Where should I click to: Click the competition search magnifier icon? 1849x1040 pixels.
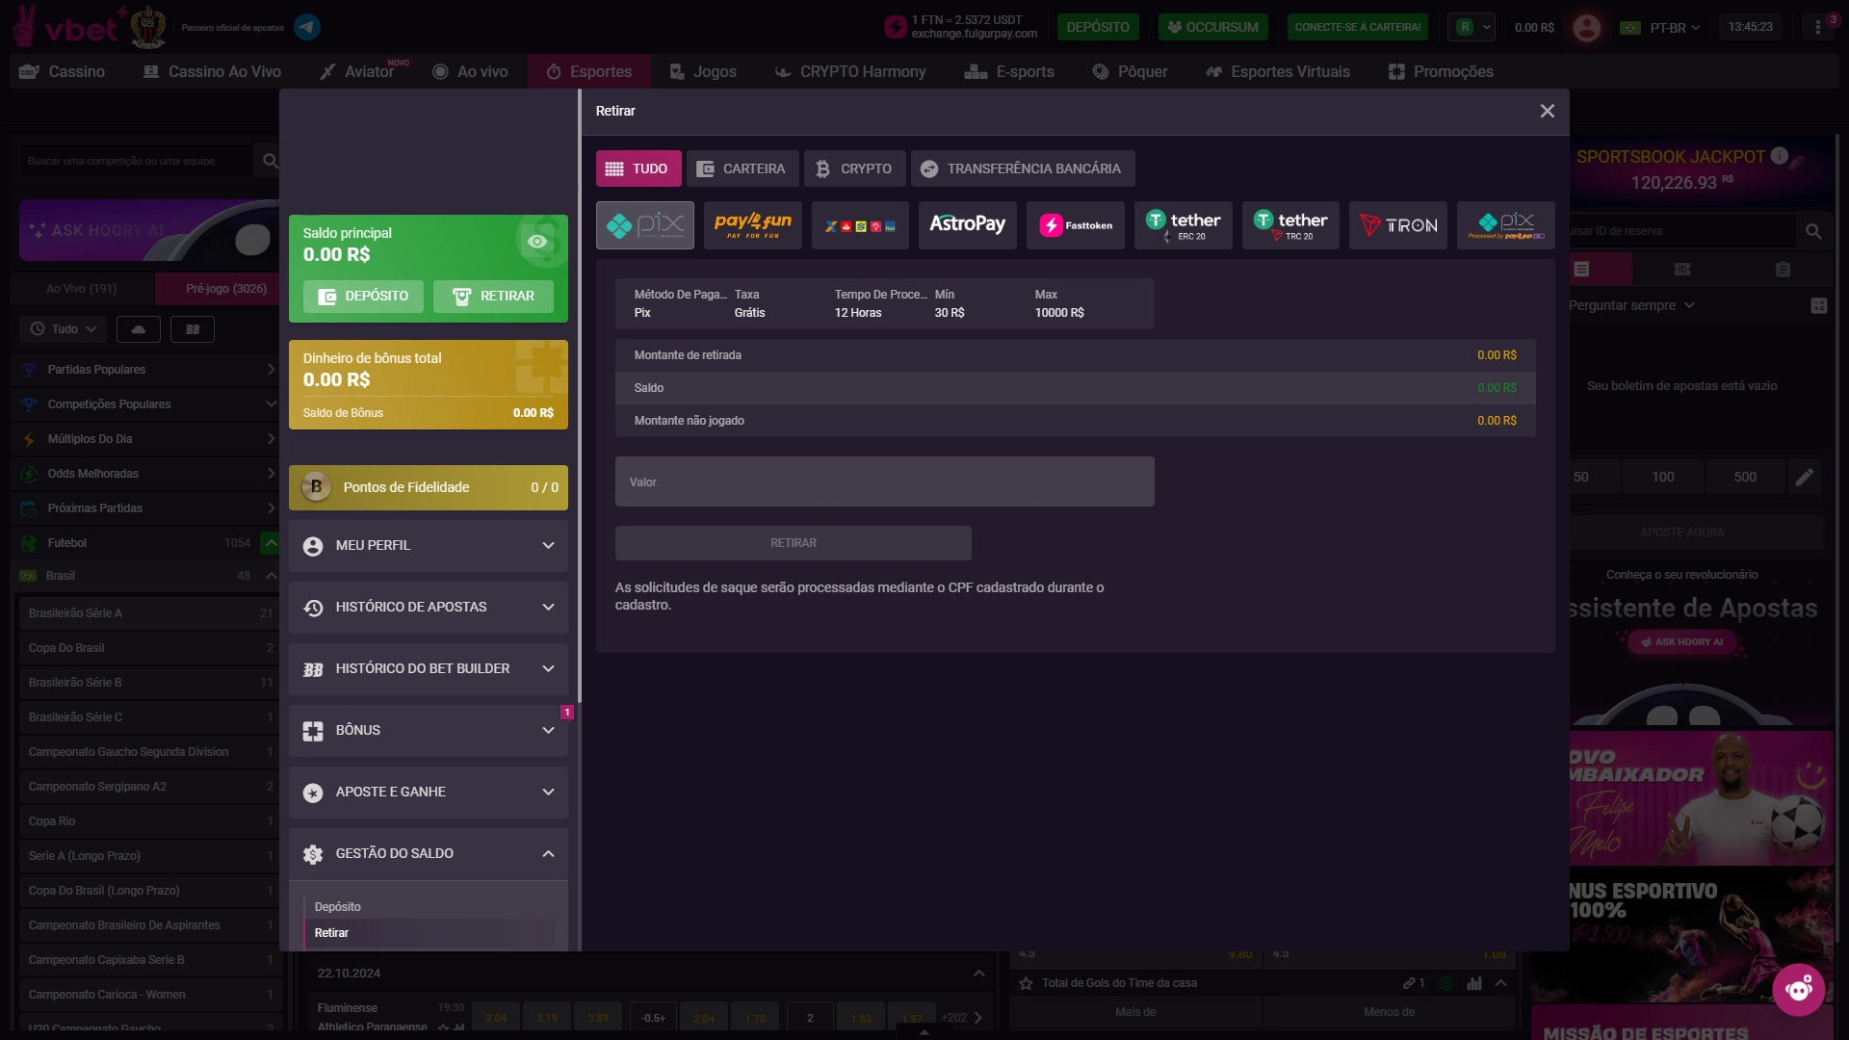coord(271,161)
